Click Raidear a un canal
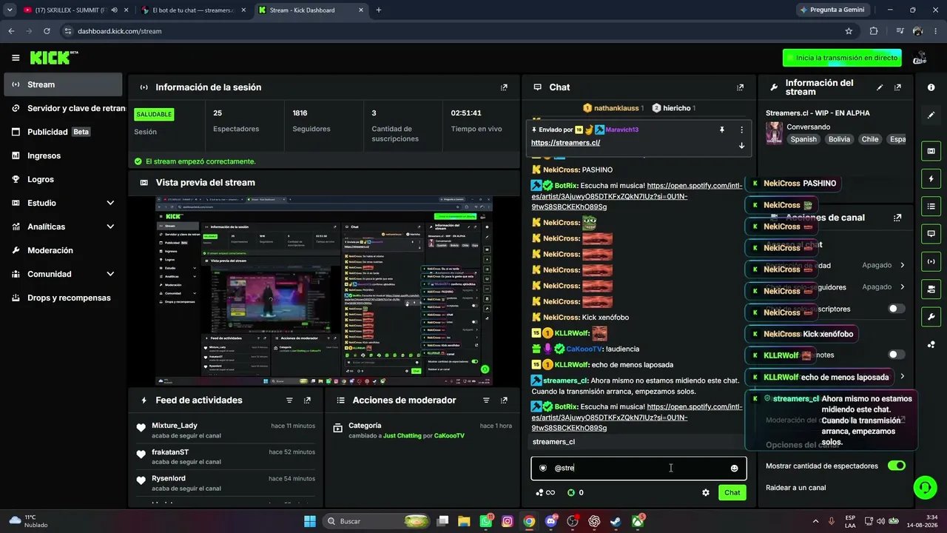Viewport: 947px width, 533px height. [796, 487]
